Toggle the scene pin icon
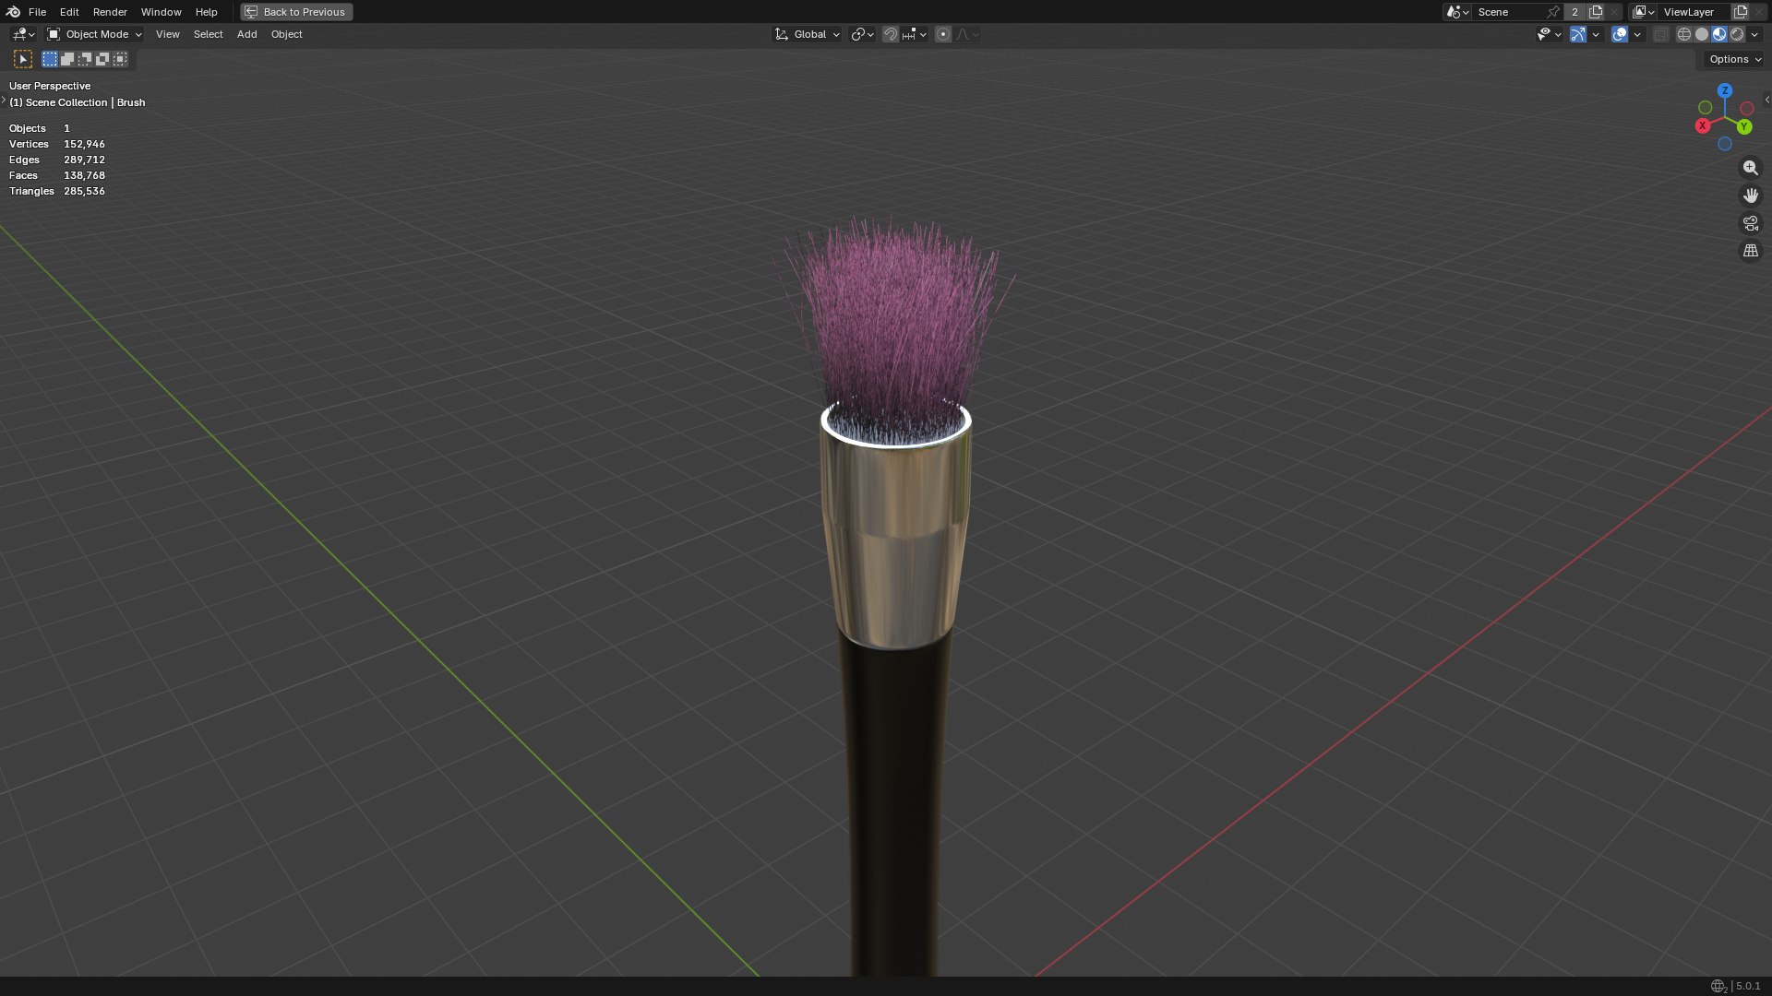This screenshot has height=996, width=1772. click(1553, 12)
